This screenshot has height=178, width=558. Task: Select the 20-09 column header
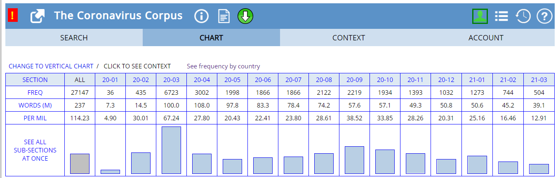pyautogui.click(x=354, y=80)
